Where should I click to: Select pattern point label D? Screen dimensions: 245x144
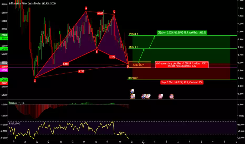128,67
